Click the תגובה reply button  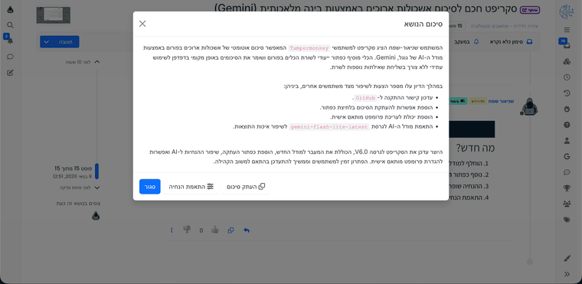[66, 41]
